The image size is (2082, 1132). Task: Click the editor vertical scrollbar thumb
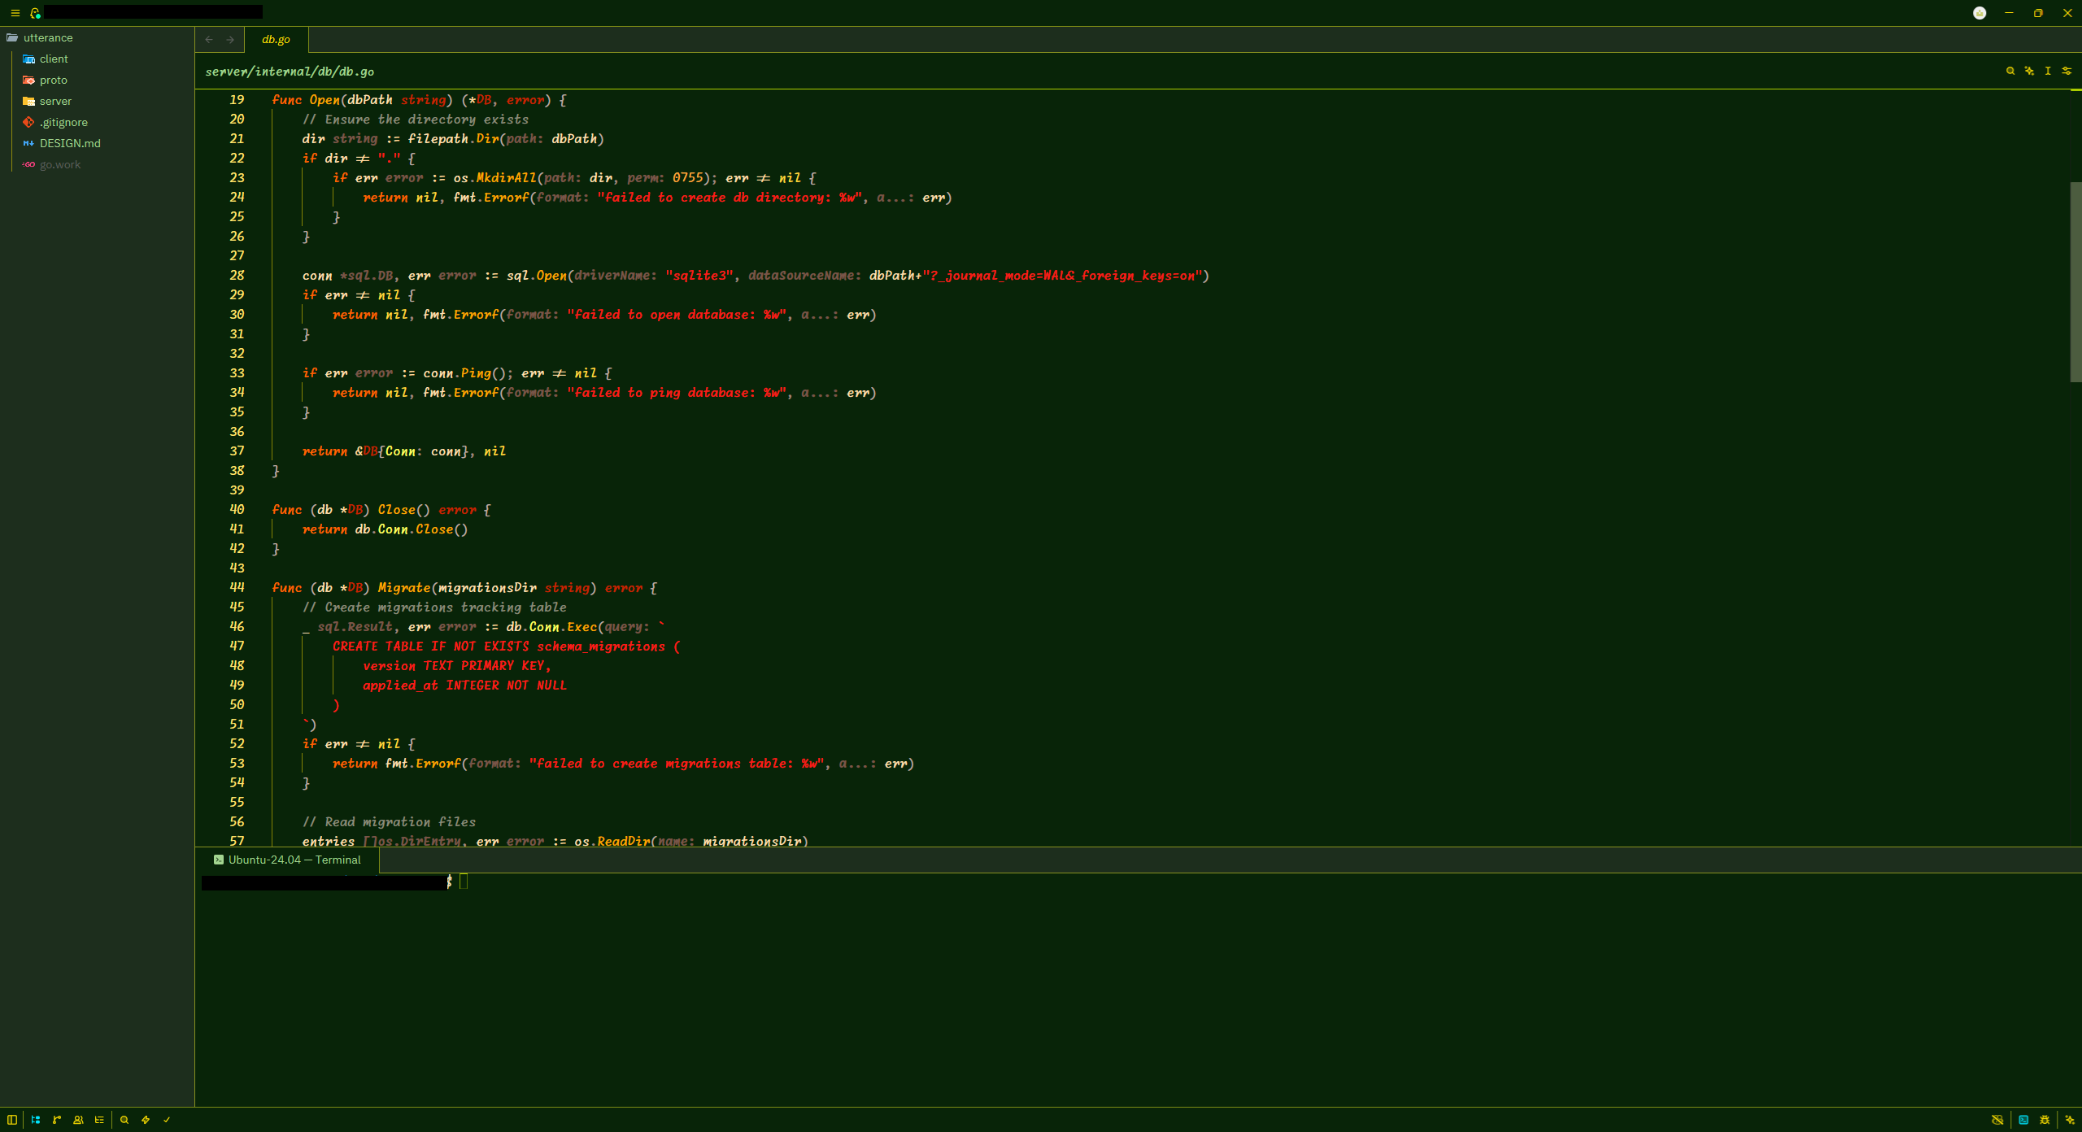[x=2075, y=282]
